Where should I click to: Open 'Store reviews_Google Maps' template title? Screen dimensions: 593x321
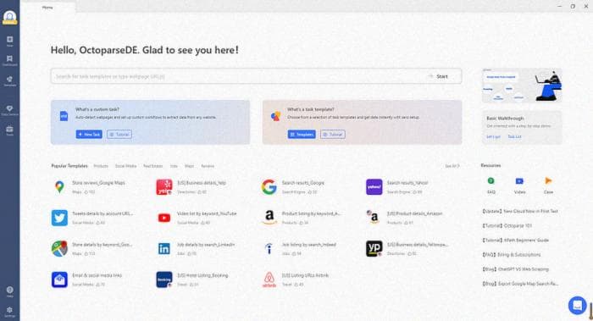pos(98,183)
